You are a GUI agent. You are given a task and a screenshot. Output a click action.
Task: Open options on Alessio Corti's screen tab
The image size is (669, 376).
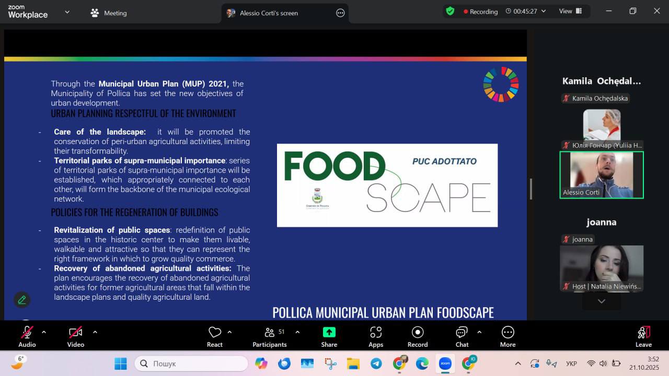pos(340,13)
